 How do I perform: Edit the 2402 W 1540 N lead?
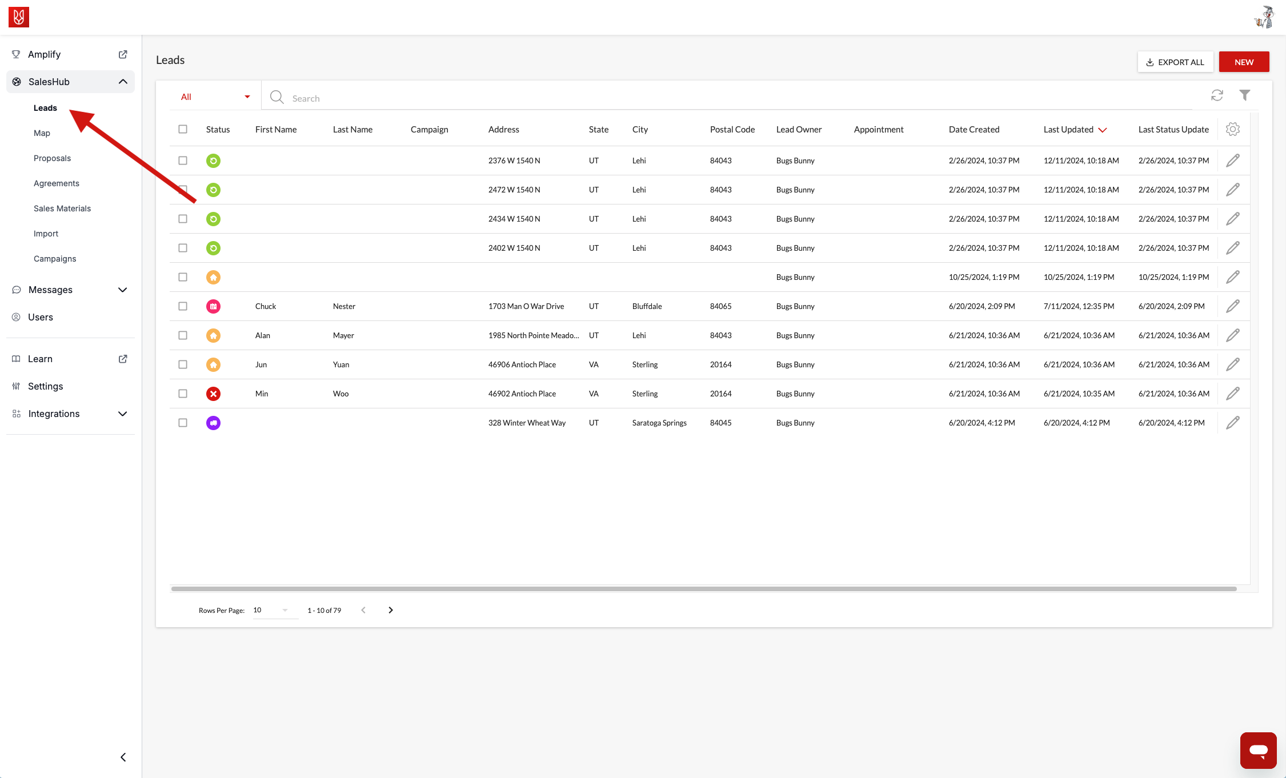point(1233,248)
